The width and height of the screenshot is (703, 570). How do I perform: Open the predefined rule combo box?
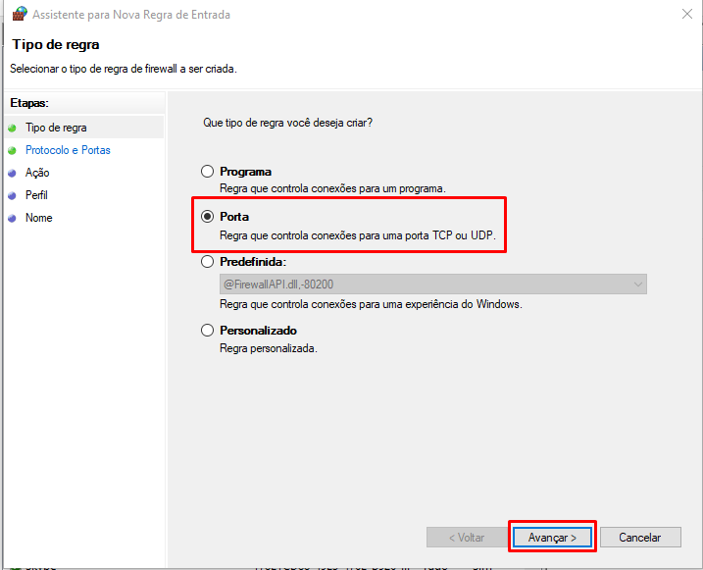[431, 285]
